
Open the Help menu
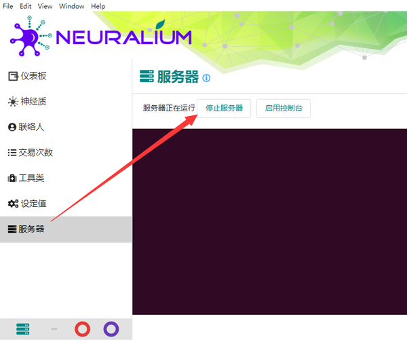(98, 6)
